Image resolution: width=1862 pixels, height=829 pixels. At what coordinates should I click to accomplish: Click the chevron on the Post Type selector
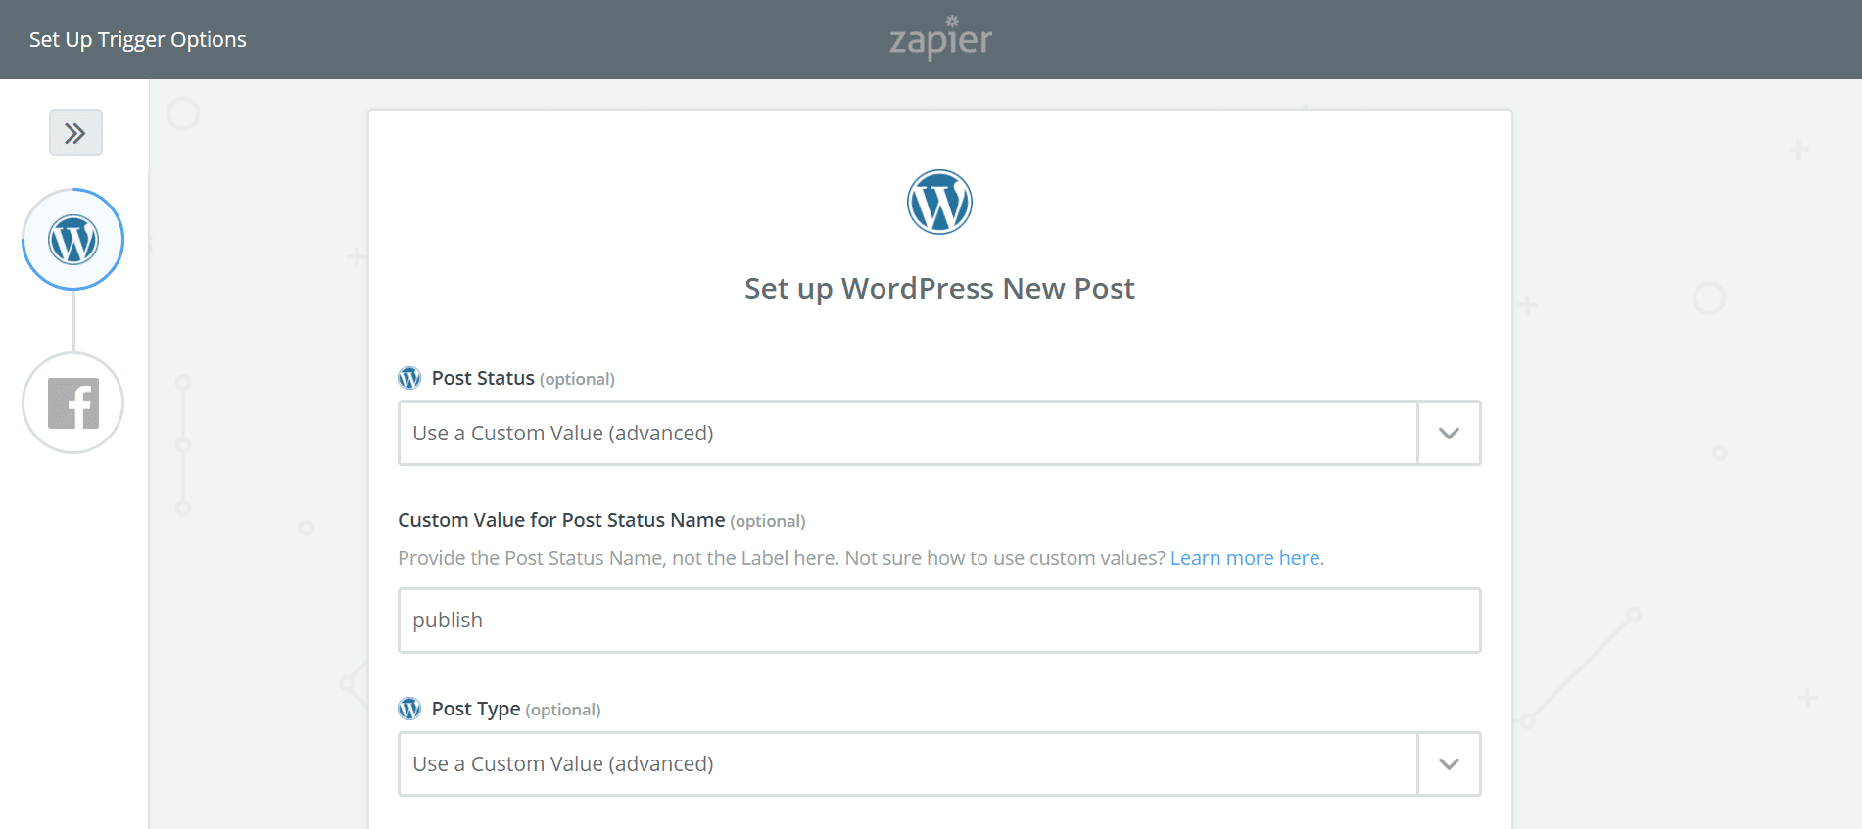(1448, 763)
